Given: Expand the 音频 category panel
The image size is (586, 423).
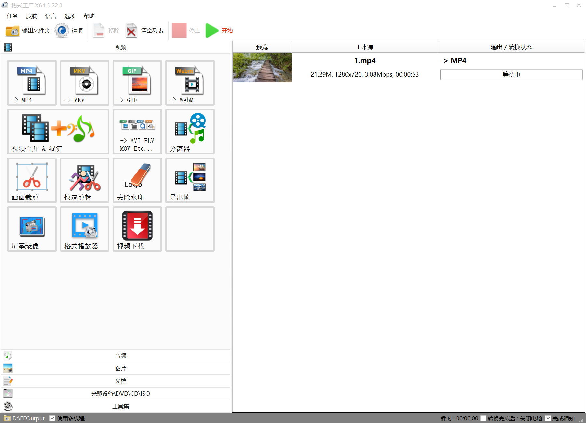Looking at the screenshot, I should (x=116, y=356).
